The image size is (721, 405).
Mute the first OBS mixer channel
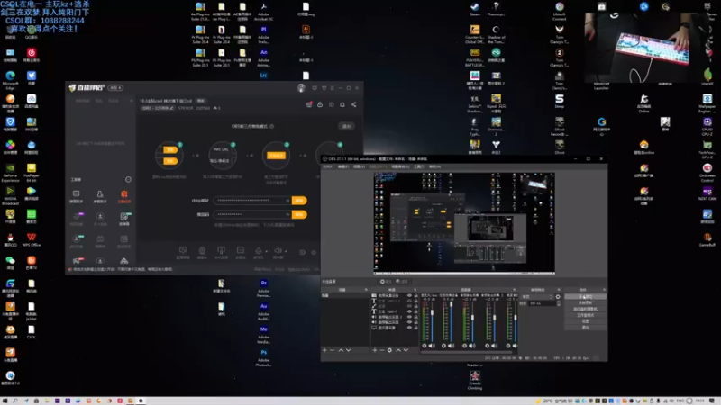pos(432,346)
